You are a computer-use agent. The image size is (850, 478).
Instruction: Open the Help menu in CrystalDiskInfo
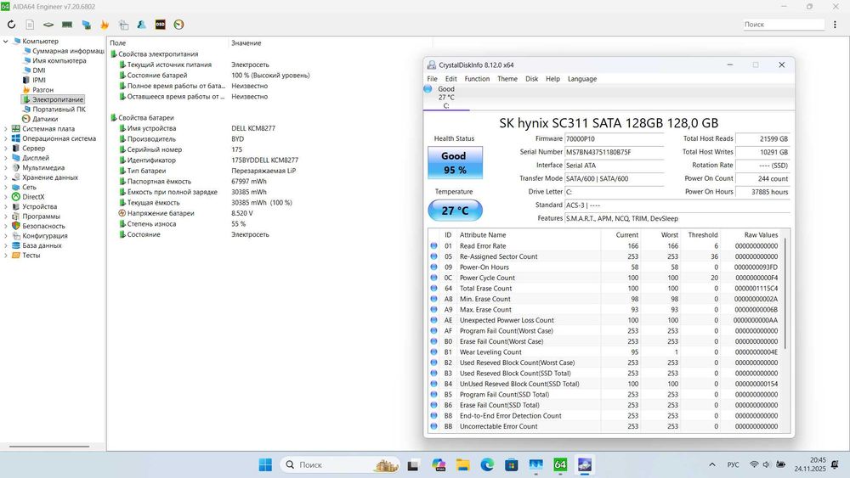[x=553, y=78]
